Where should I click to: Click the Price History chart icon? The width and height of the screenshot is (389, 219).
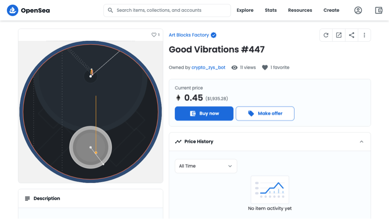(178, 142)
